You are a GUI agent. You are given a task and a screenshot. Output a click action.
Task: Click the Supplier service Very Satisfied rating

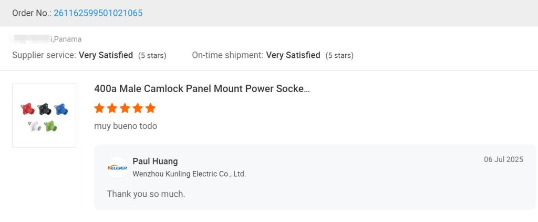106,55
